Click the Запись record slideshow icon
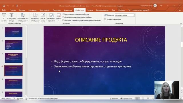Viewport: 183px width, 103px height. [59, 15]
